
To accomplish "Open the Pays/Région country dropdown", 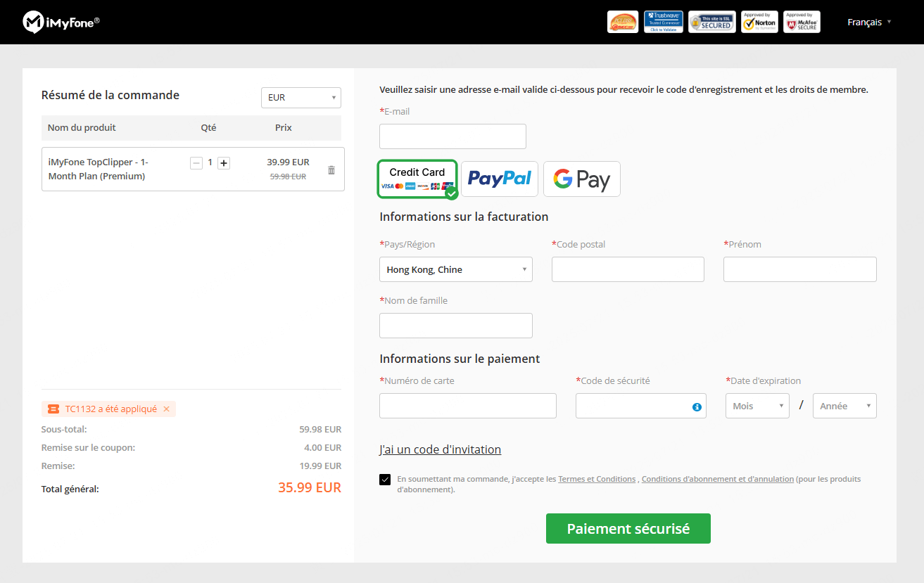I will [456, 269].
